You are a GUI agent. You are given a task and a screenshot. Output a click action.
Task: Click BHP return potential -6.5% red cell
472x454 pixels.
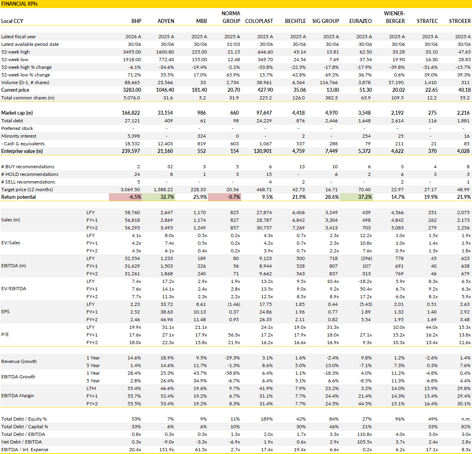pos(125,197)
